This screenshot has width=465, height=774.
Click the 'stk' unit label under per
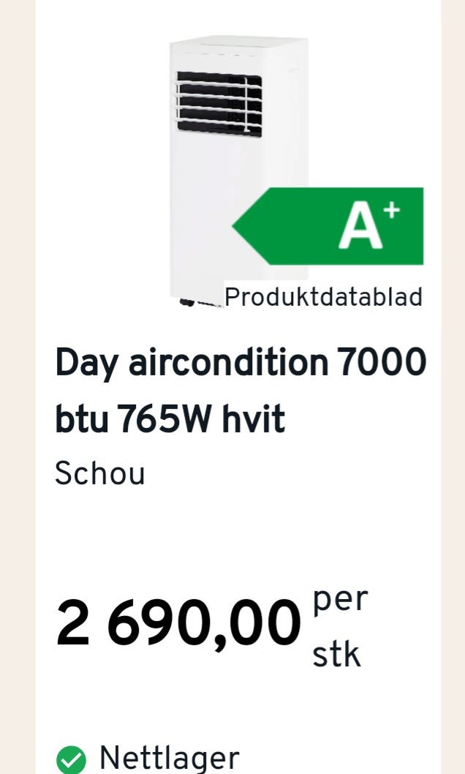(336, 655)
